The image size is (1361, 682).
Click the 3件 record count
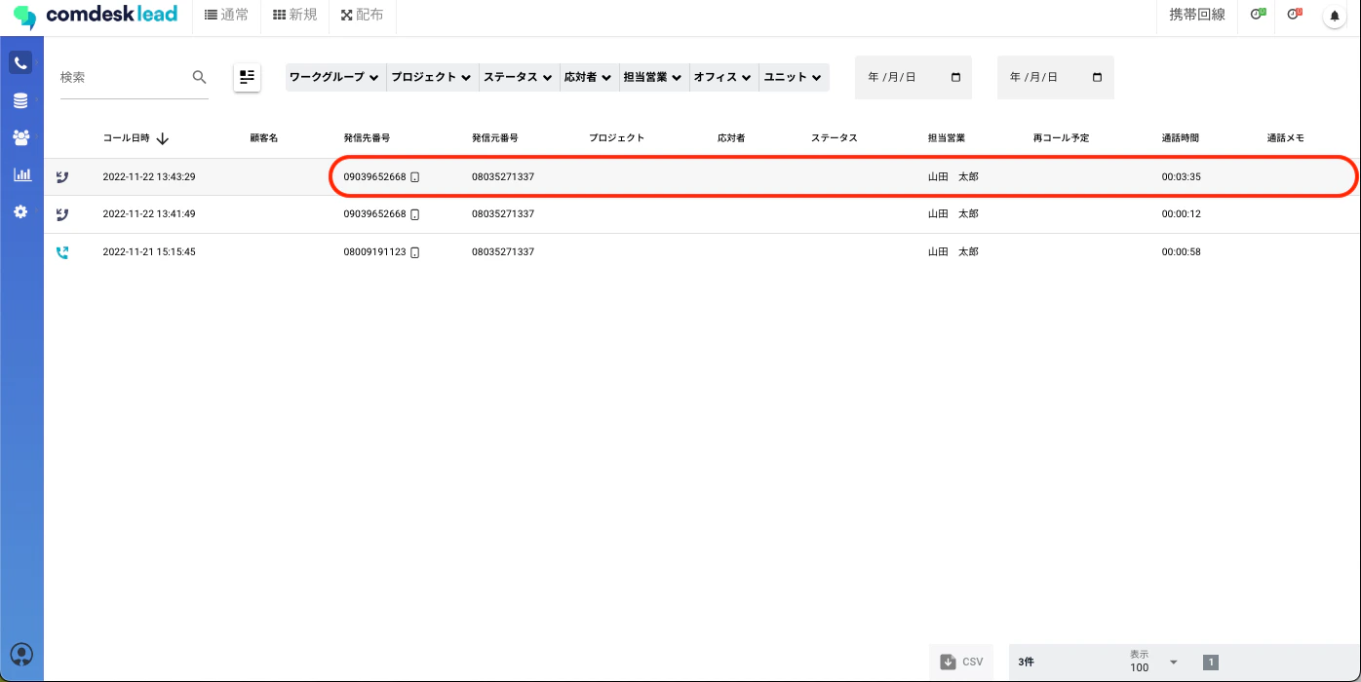click(x=1026, y=663)
